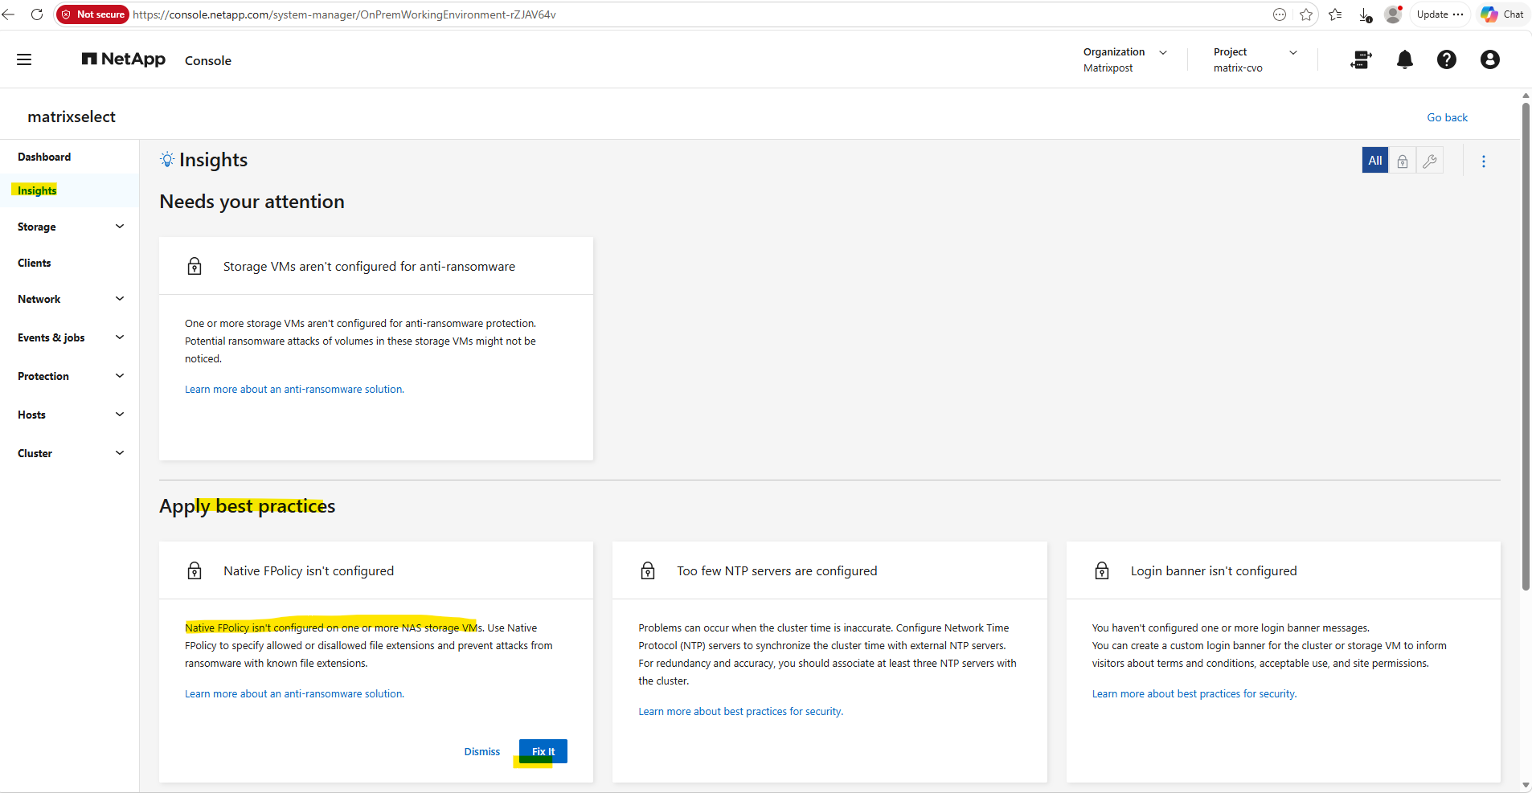The image size is (1532, 793).
Task: Click the browser address bar URL
Action: pos(344,14)
